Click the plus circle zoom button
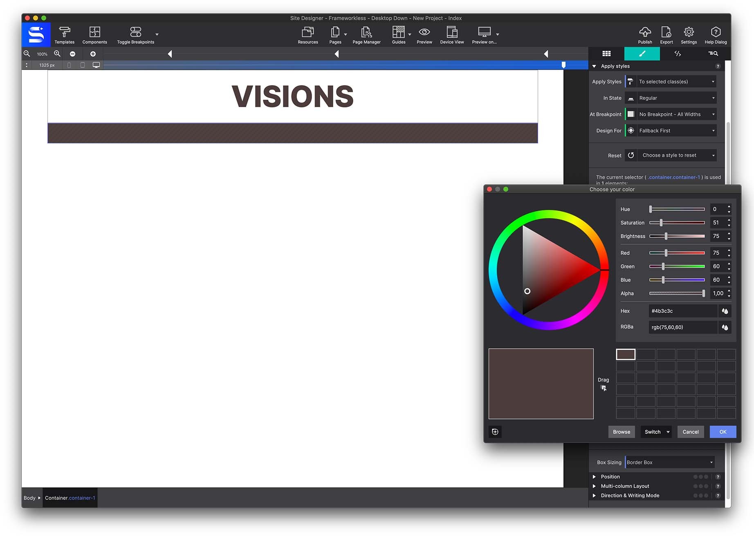754x536 pixels. pos(93,54)
